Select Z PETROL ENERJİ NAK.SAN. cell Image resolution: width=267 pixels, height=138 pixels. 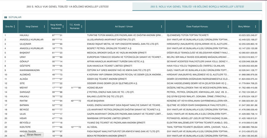tap(111, 92)
